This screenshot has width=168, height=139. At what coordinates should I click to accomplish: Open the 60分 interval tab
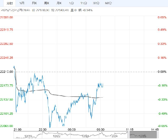(x=108, y=3)
